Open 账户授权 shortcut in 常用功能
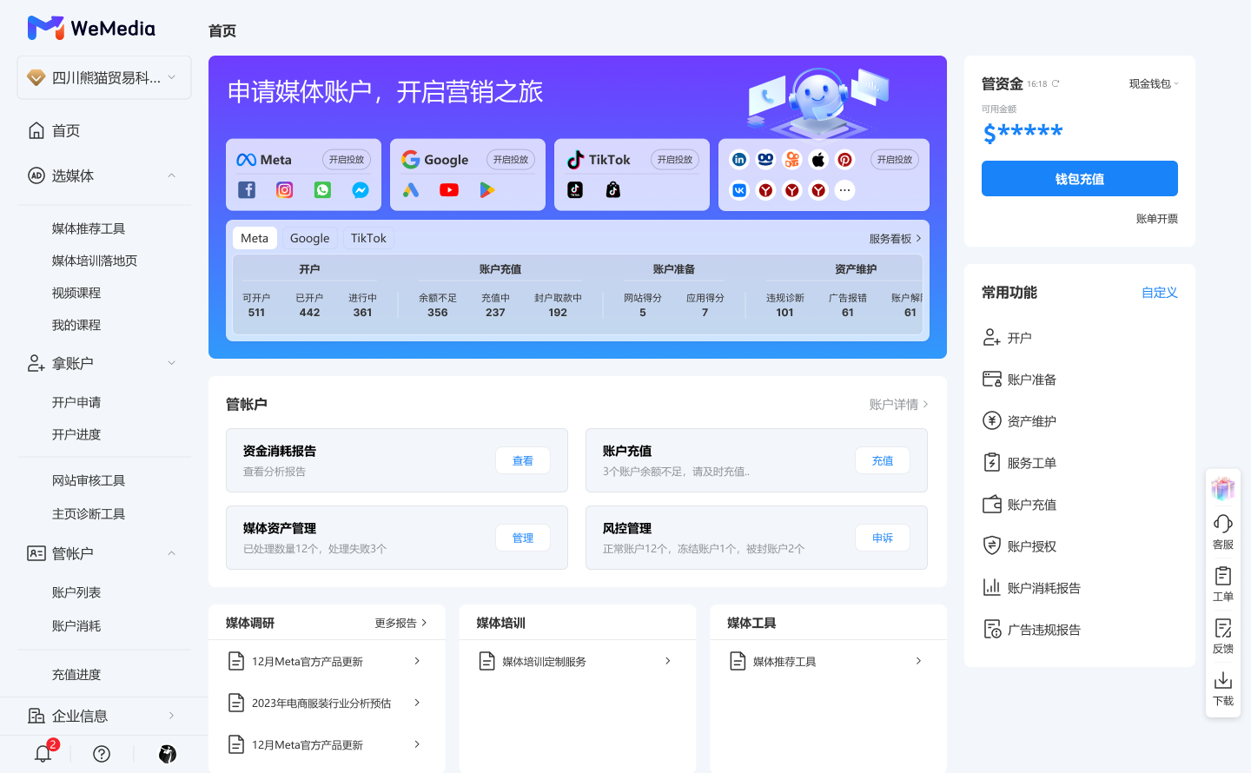1251x773 pixels. pyautogui.click(x=1020, y=546)
